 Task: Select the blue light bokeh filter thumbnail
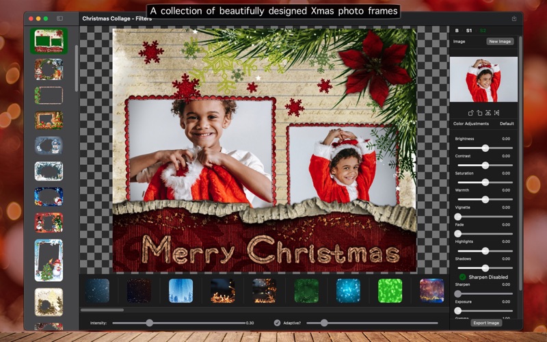point(348,291)
